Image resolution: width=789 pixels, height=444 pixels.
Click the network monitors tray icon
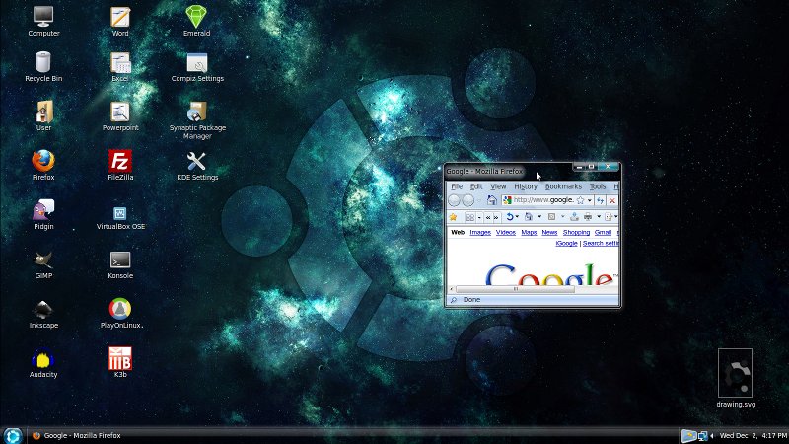pyautogui.click(x=702, y=436)
